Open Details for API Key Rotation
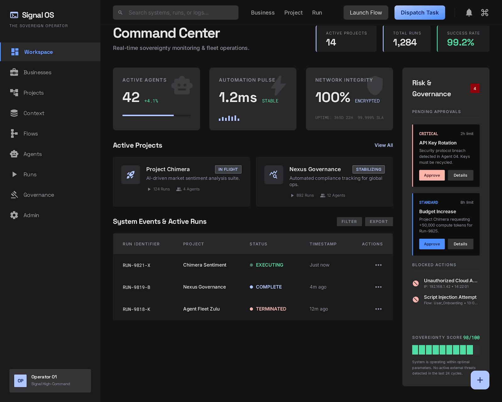Image resolution: width=502 pixels, height=402 pixels. click(460, 175)
